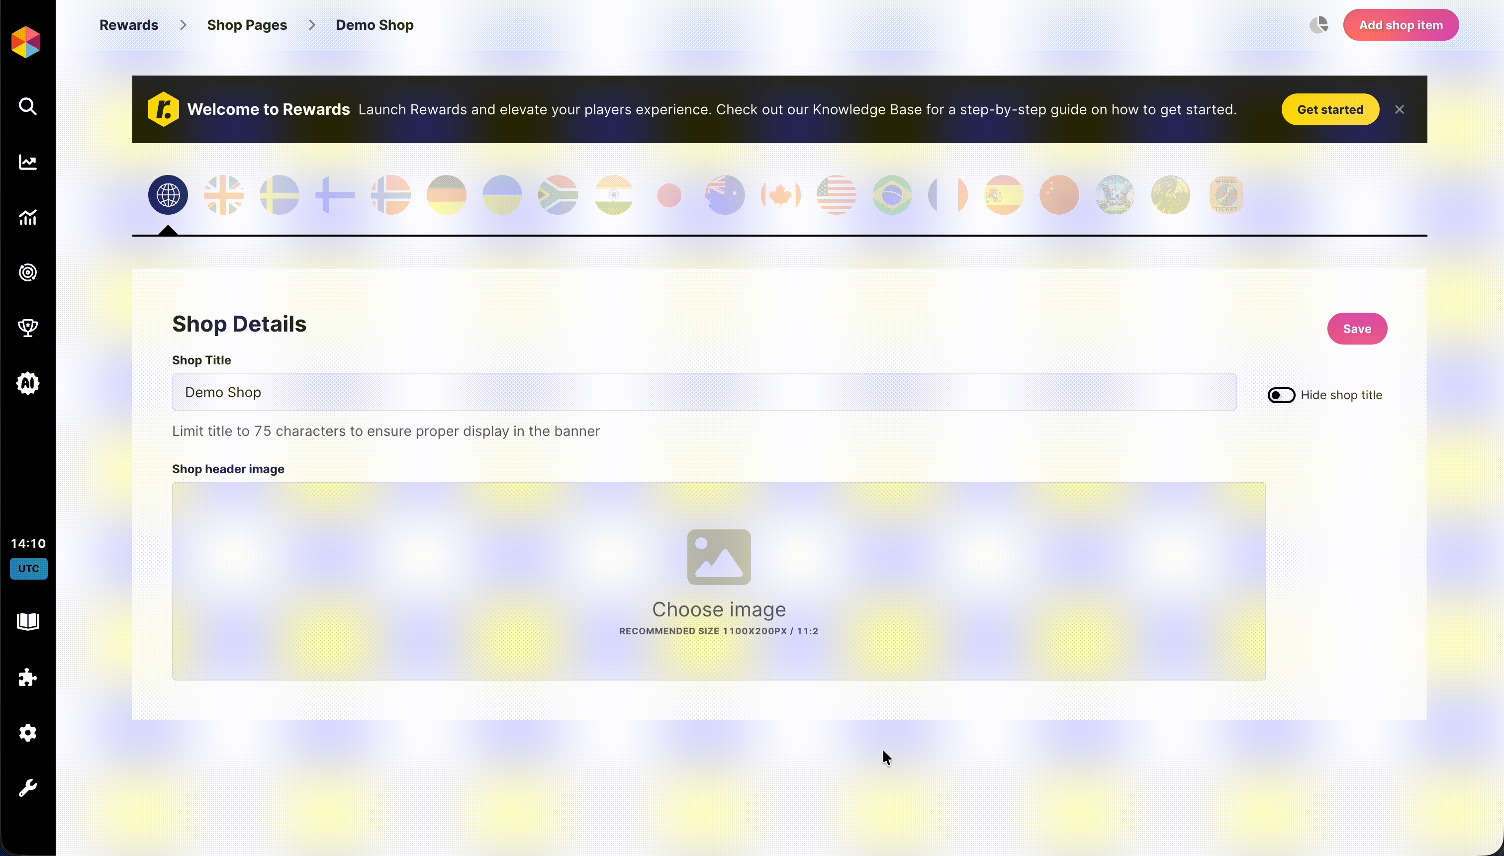Viewport: 1504px width, 856px height.
Task: Click the Shop Title input field
Action: click(x=703, y=392)
